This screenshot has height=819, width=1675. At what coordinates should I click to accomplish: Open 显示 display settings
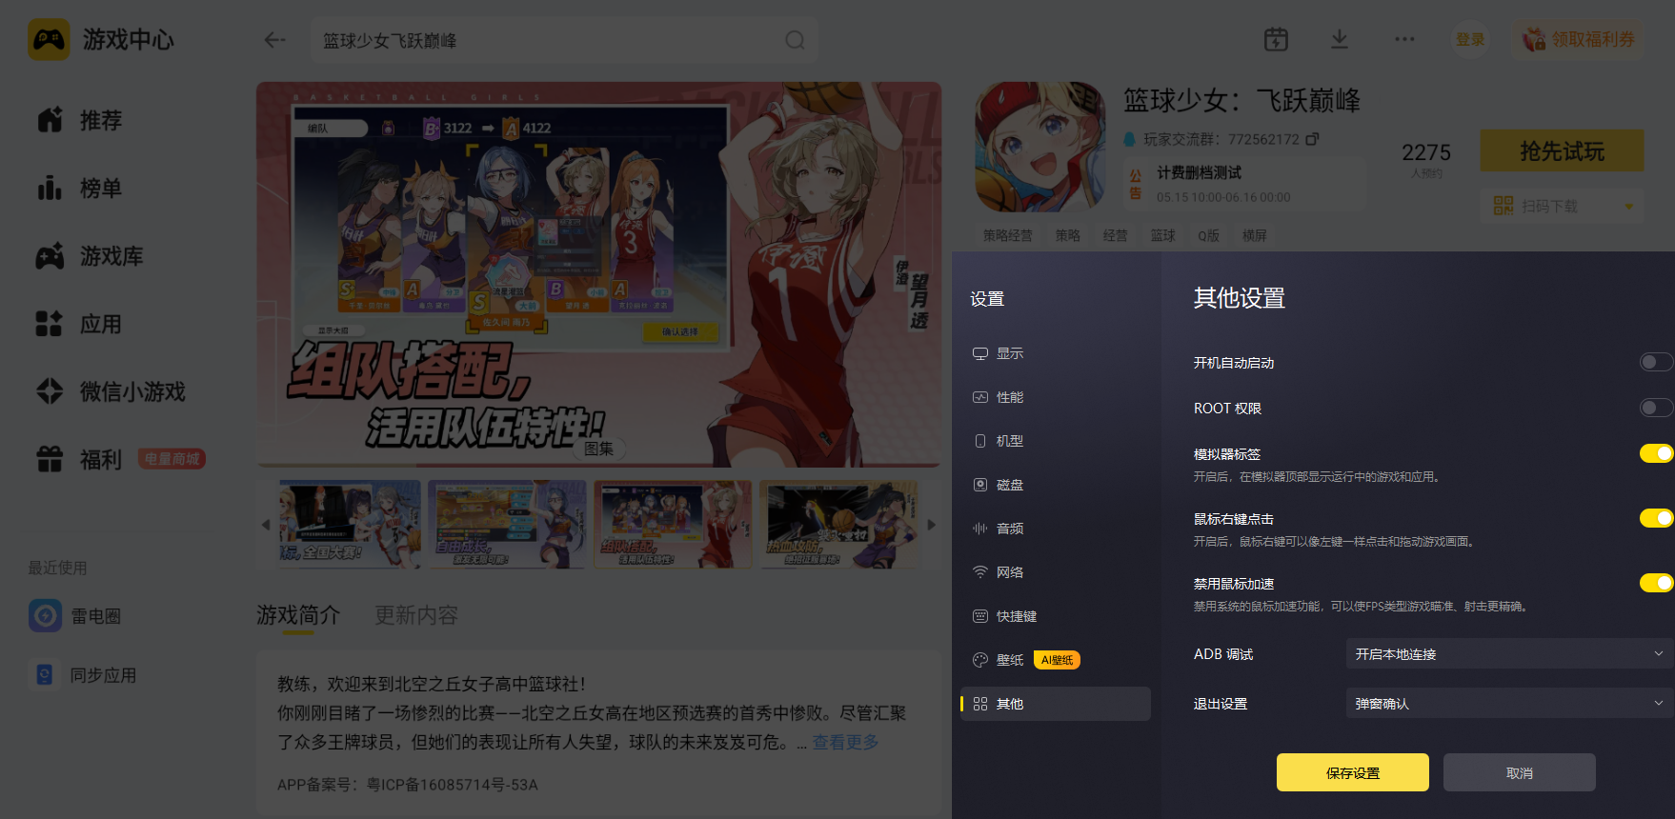[x=1056, y=353]
